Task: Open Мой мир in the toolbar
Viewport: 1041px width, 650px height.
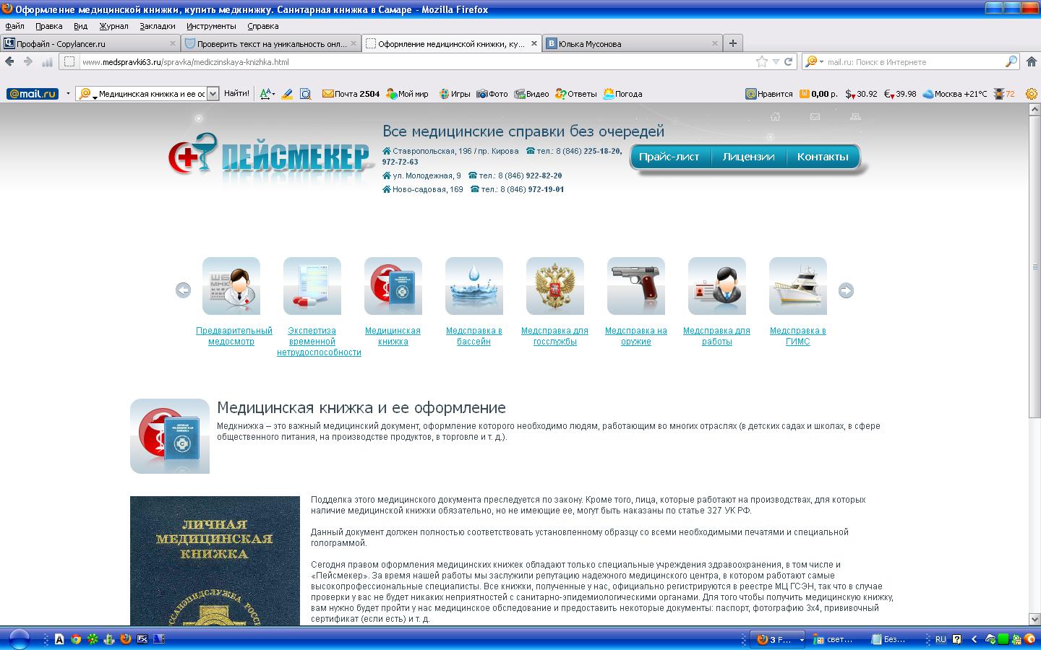Action: 408,94
